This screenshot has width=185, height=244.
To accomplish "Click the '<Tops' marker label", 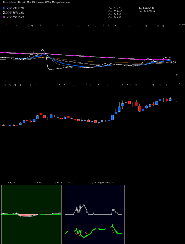I will (x=182, y=25).
